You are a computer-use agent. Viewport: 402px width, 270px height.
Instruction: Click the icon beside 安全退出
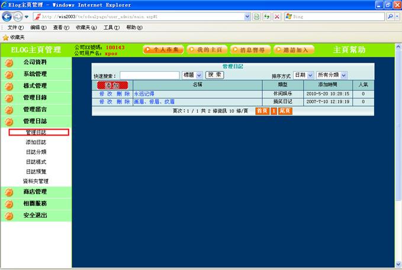[9, 216]
